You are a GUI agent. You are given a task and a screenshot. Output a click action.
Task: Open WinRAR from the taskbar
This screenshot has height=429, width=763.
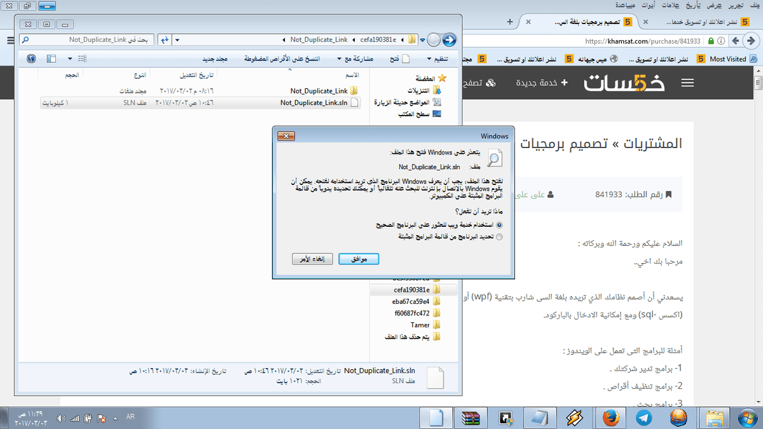coord(470,418)
